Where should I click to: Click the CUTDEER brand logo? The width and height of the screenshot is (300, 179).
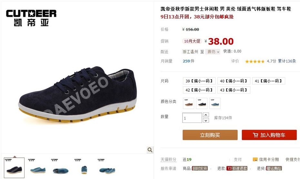[x=31, y=18]
